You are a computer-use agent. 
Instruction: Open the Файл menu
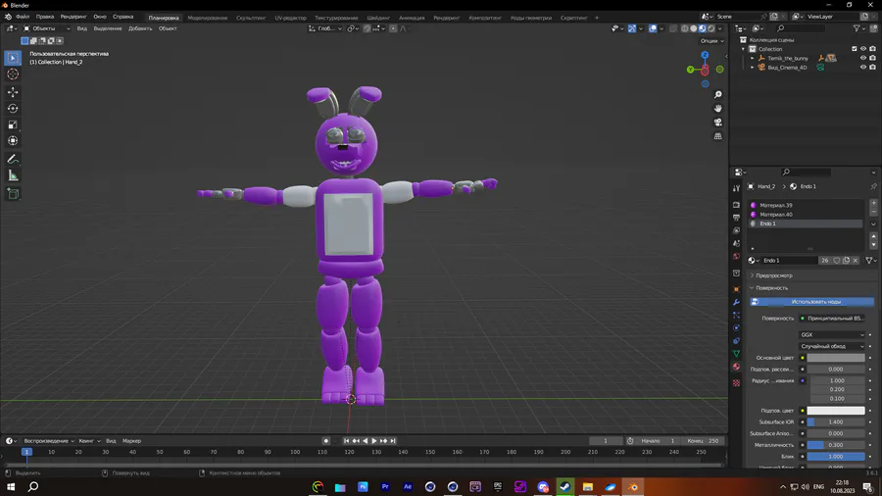23,17
